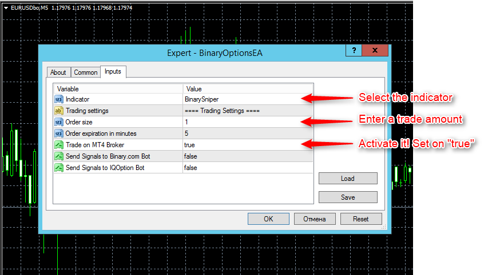Click the Order expiration numeric type icon
Screen dimensions: 496x275
tap(59, 134)
